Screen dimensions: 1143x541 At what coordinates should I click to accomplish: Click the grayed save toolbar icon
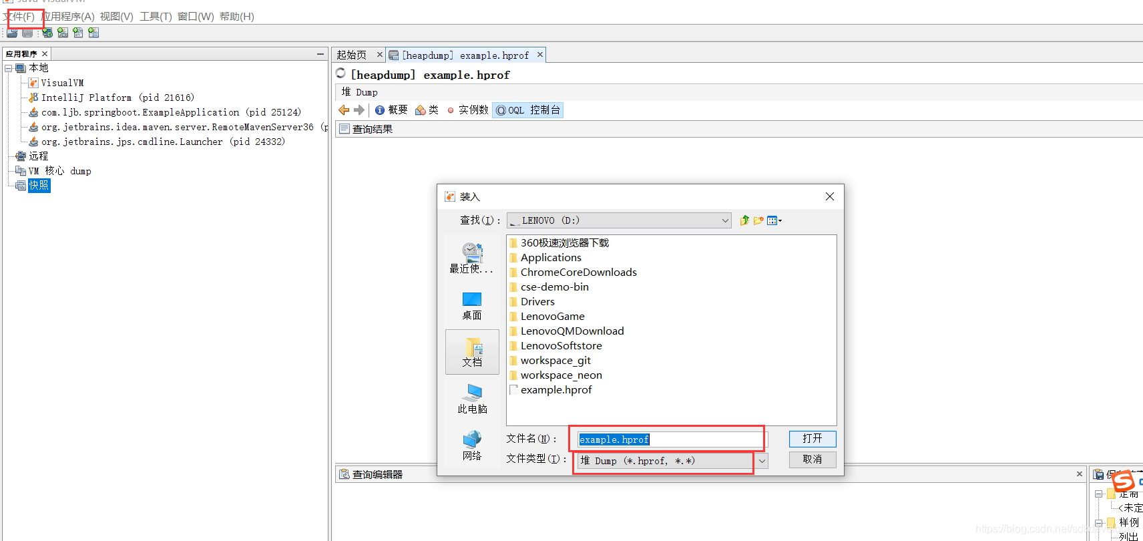click(x=27, y=33)
